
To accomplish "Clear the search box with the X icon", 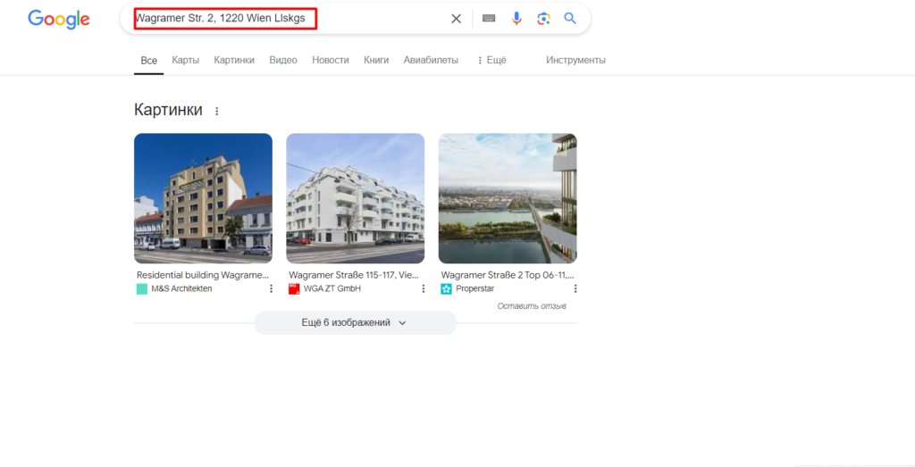I will click(x=457, y=19).
